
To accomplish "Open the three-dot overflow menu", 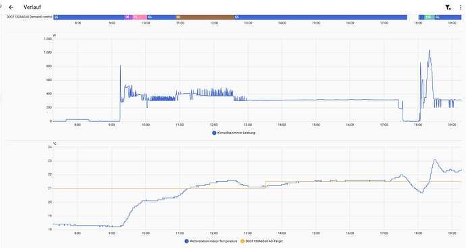I will click(x=461, y=7).
